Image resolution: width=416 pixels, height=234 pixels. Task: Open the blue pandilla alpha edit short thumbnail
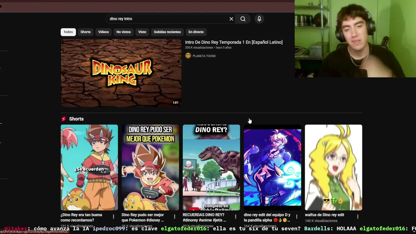pos(272,167)
